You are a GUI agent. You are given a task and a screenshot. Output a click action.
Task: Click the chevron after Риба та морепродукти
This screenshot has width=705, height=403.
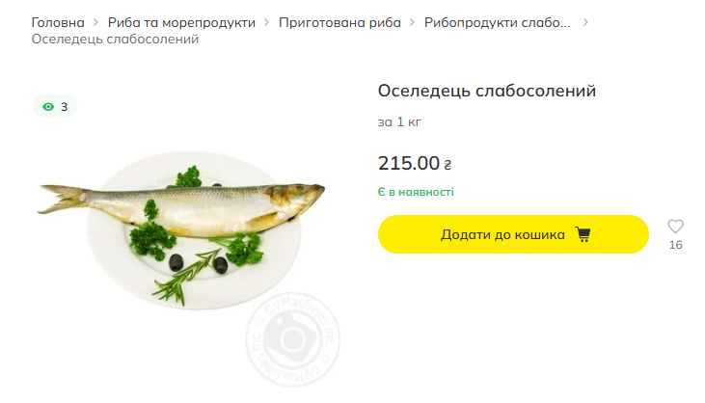(x=267, y=21)
